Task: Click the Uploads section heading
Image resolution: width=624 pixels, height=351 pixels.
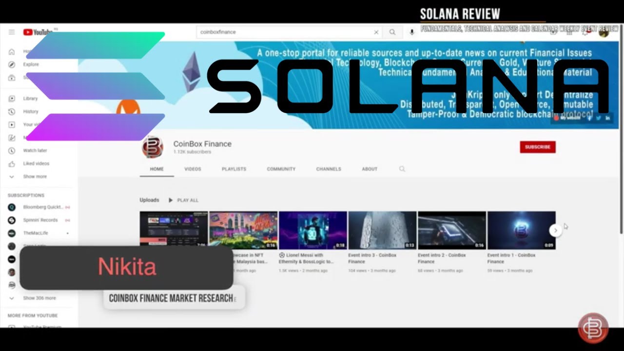Action: coord(149,200)
